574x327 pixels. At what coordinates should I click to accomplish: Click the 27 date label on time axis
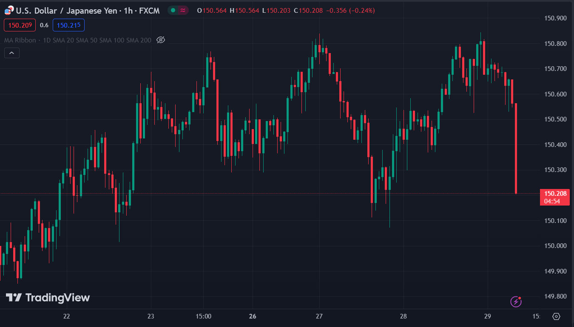pyautogui.click(x=319, y=316)
